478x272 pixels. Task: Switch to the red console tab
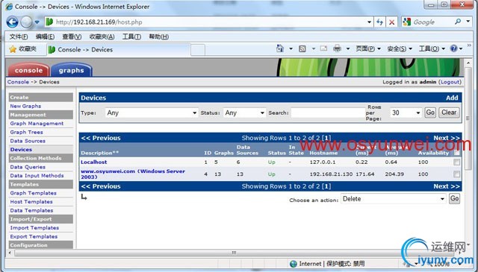(x=28, y=70)
